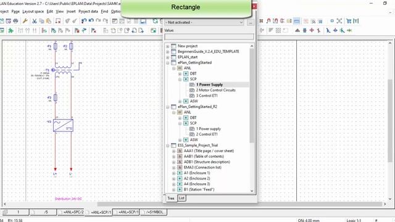
Task: Cut selection with the scissors icon
Action: click(35, 21)
